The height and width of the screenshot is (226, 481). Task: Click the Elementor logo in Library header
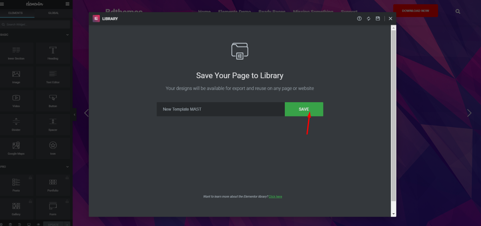tap(96, 19)
